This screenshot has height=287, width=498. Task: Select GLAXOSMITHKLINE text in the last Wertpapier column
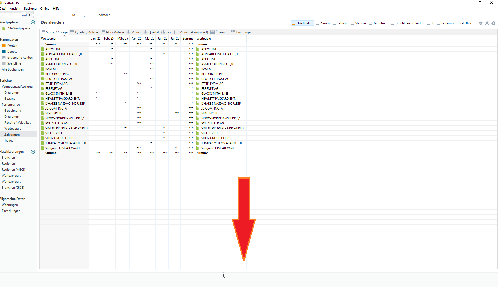coord(215,94)
